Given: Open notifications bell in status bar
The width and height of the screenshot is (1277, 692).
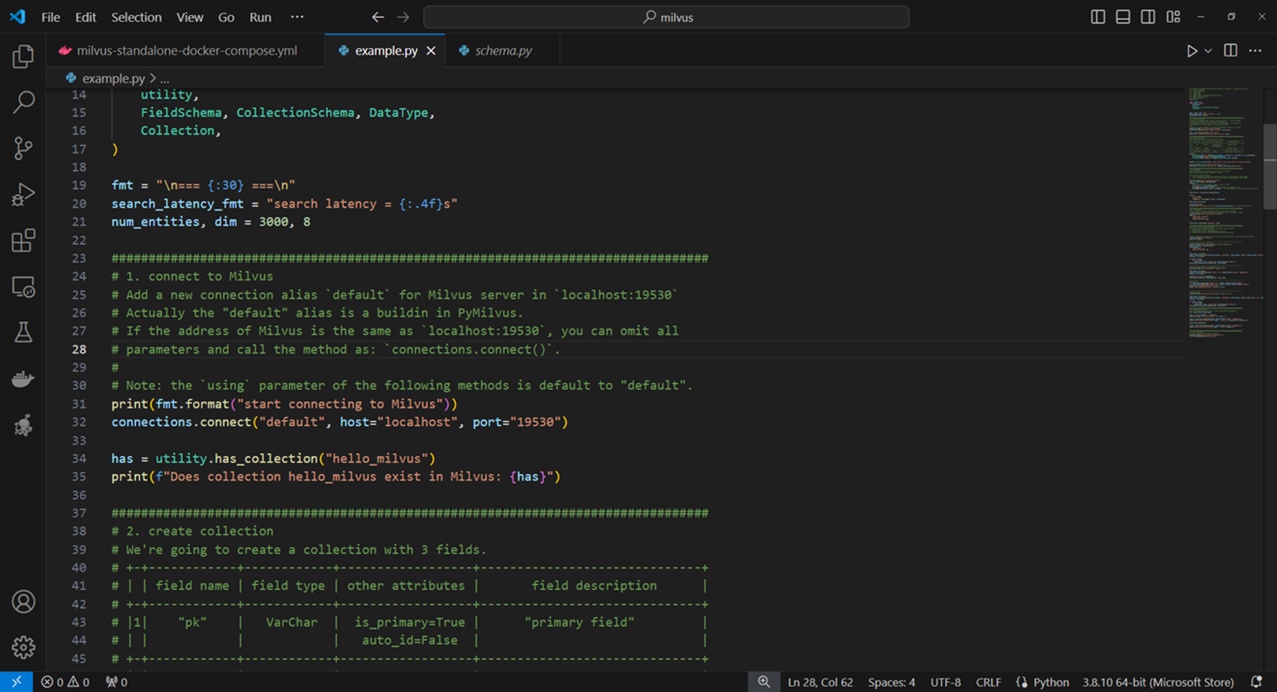Looking at the screenshot, I should pos(1256,682).
